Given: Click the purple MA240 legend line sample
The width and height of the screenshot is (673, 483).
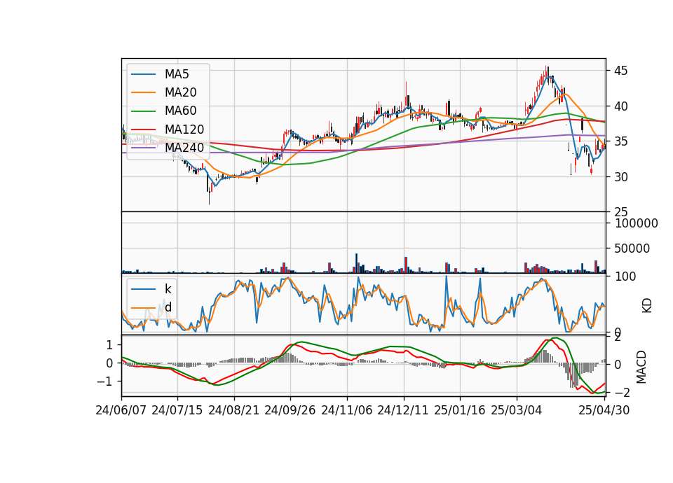Looking at the screenshot, I should click(143, 148).
